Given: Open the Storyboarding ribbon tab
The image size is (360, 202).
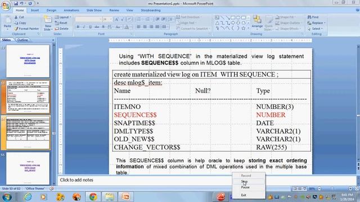Looking at the screenshot, I should (x=151, y=10).
